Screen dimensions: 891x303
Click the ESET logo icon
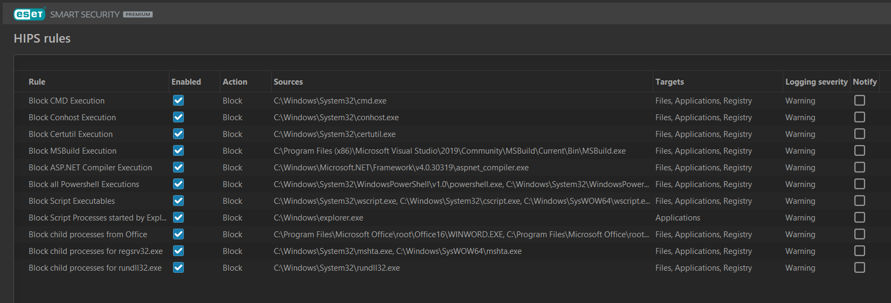(x=29, y=14)
